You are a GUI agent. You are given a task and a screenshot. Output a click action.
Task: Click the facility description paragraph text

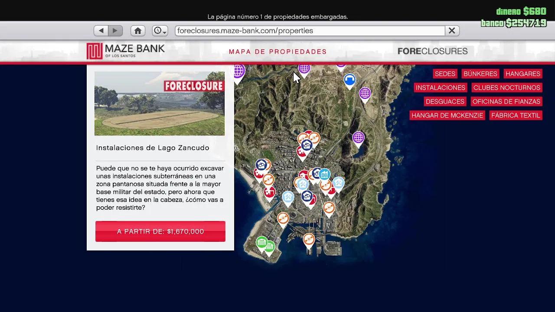[160, 188]
